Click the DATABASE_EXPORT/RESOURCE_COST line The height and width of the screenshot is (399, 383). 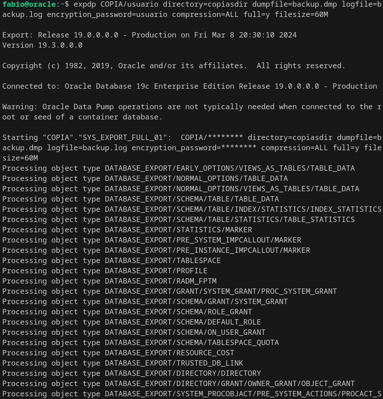118,353
